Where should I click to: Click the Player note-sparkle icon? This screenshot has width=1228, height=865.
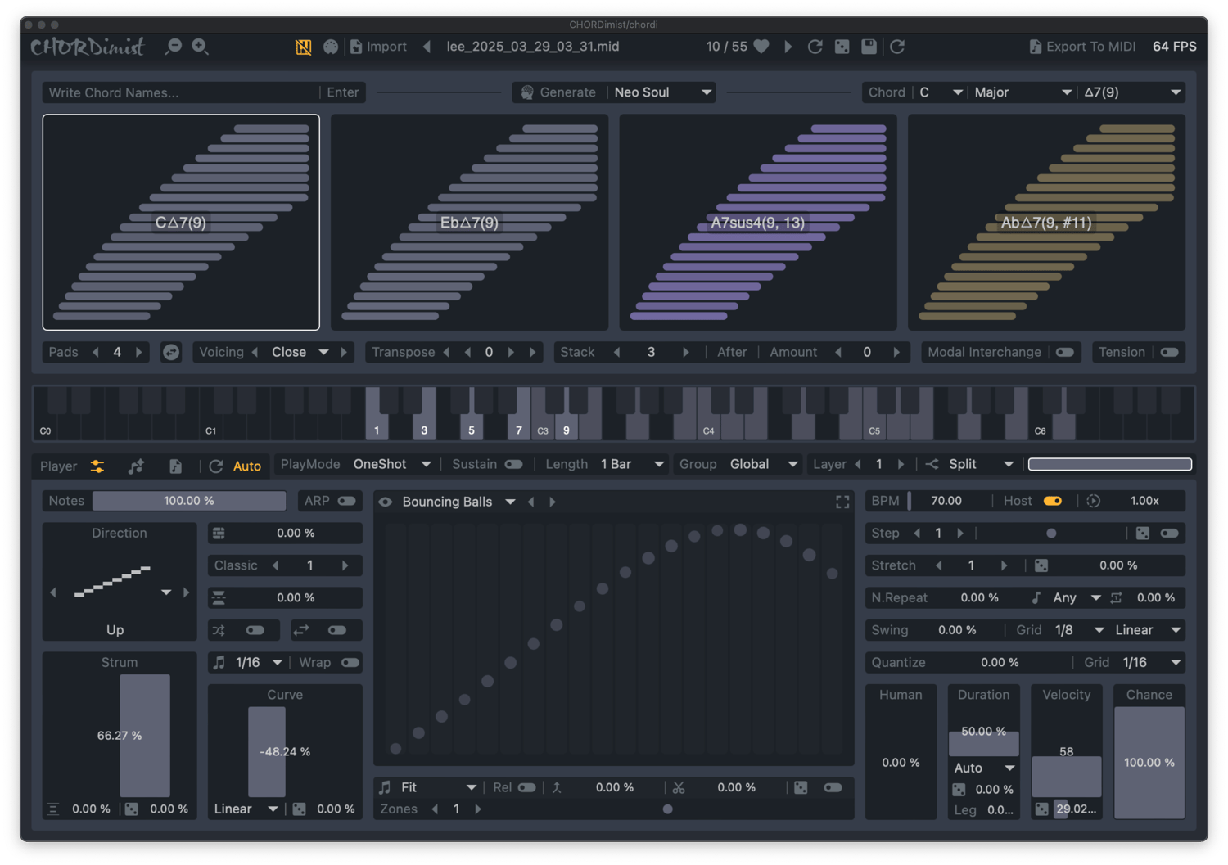click(136, 466)
